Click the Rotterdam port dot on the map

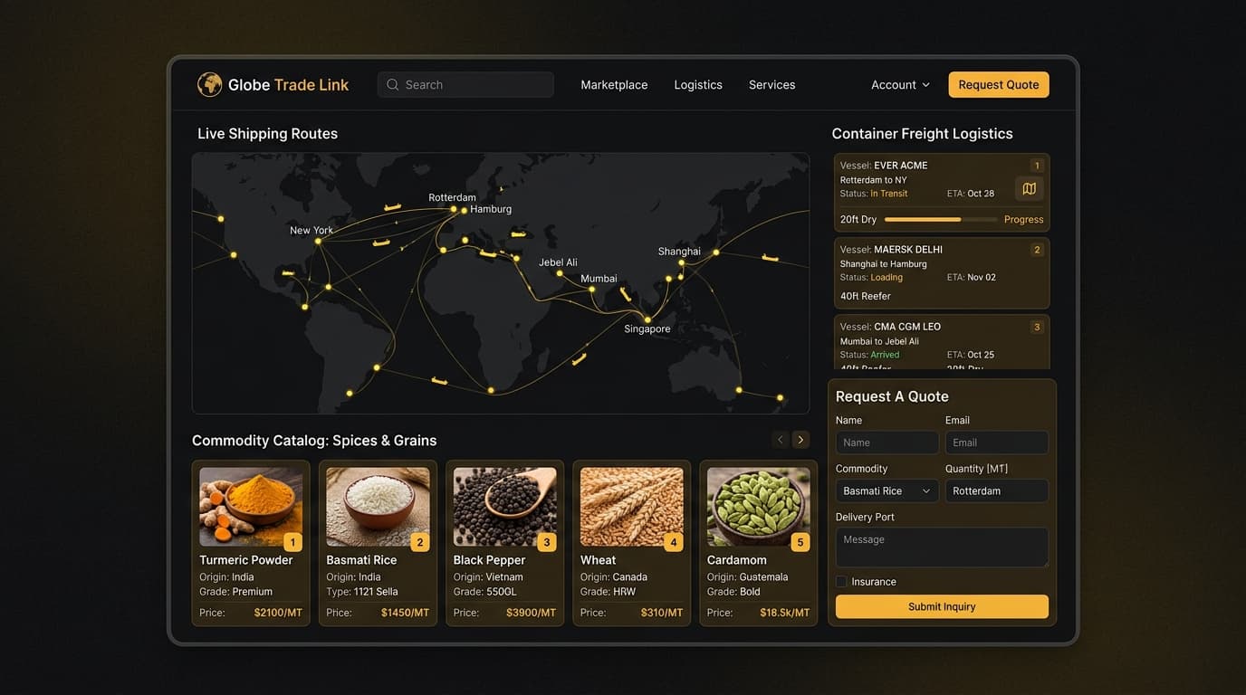coord(454,209)
